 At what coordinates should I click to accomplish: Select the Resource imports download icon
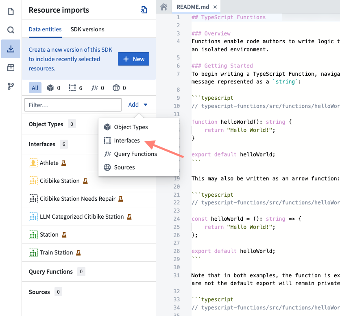(11, 49)
